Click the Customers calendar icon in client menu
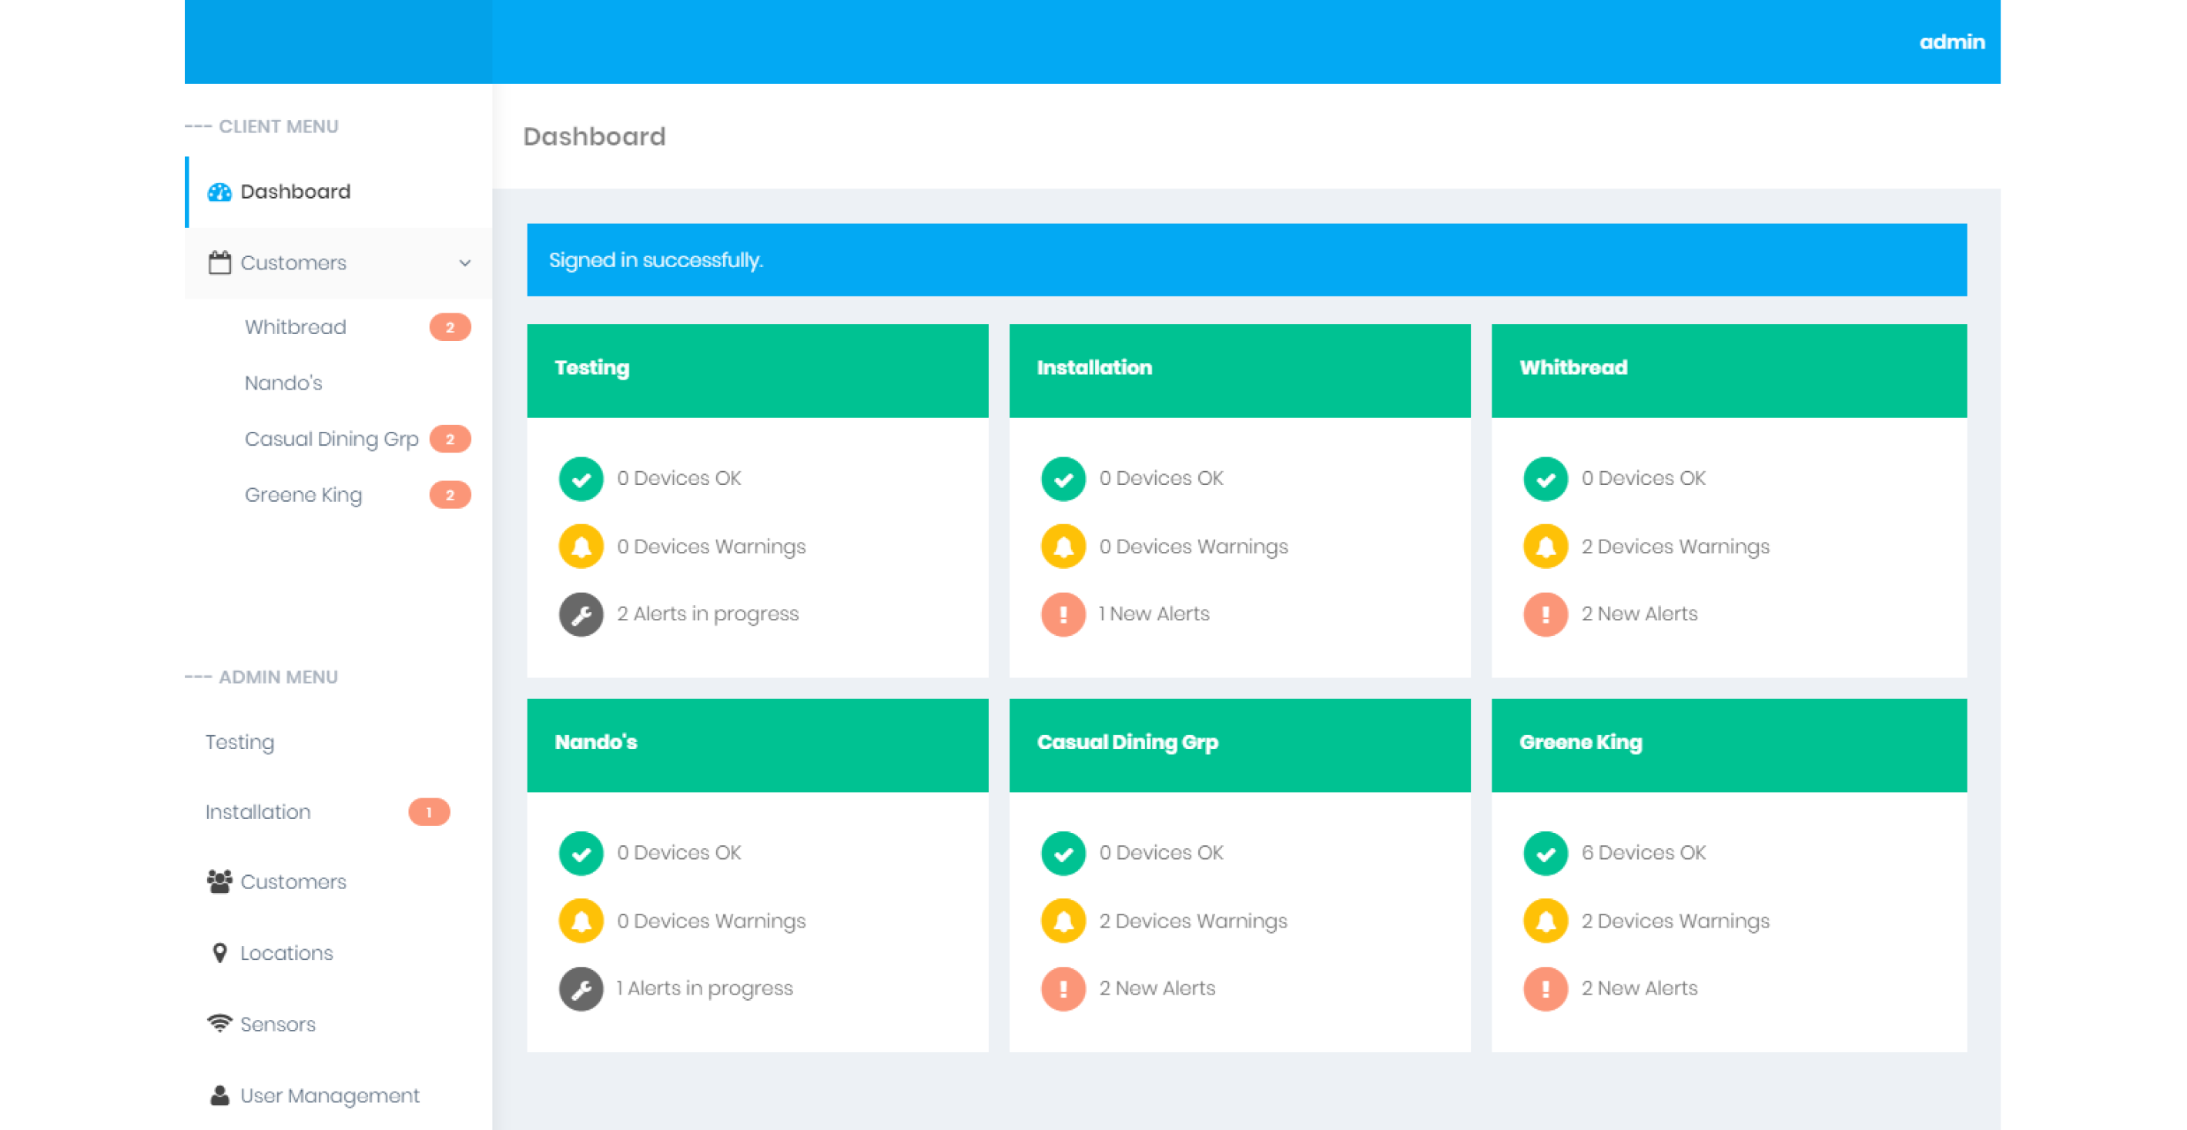Screen dimensions: 2187x1130 tap(219, 262)
